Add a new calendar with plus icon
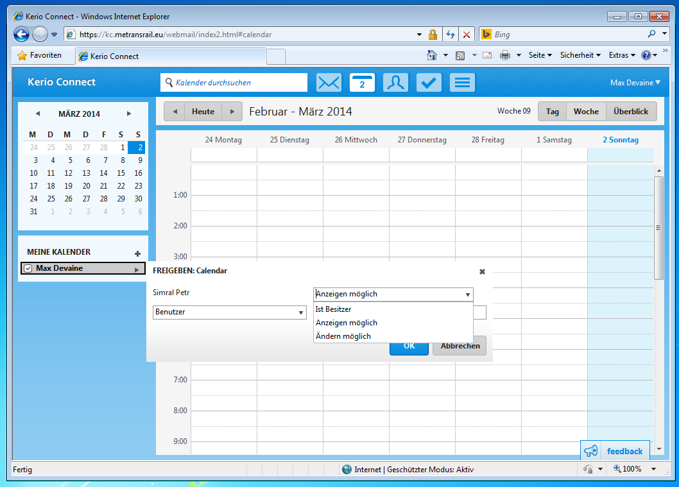This screenshot has width=679, height=487. coord(137,253)
